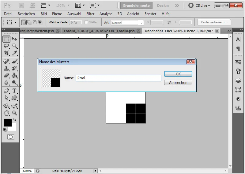Select the History Brush tool
This screenshot has height=174, width=245.
(x=14, y=68)
